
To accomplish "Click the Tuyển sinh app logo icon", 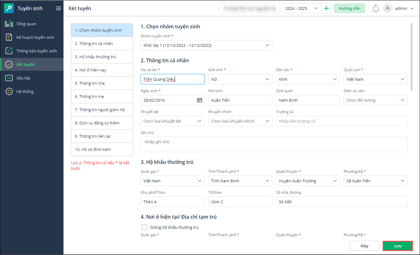I will point(9,8).
